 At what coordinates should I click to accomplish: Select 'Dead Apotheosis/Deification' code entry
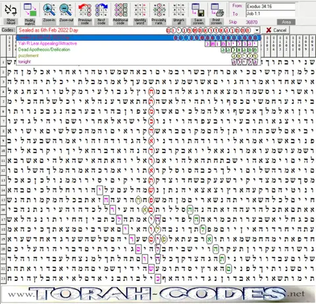(138, 49)
